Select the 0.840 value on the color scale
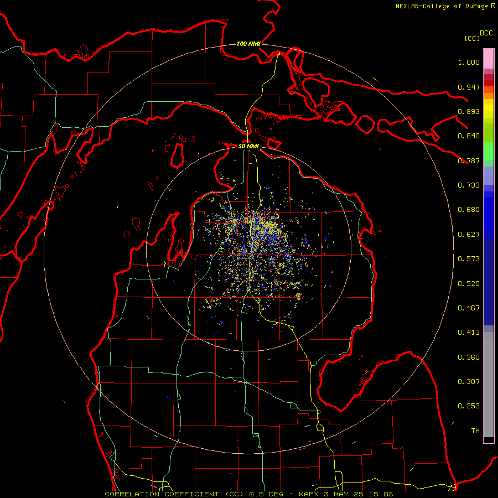Image resolution: width=498 pixels, height=498 pixels. pyautogui.click(x=469, y=136)
